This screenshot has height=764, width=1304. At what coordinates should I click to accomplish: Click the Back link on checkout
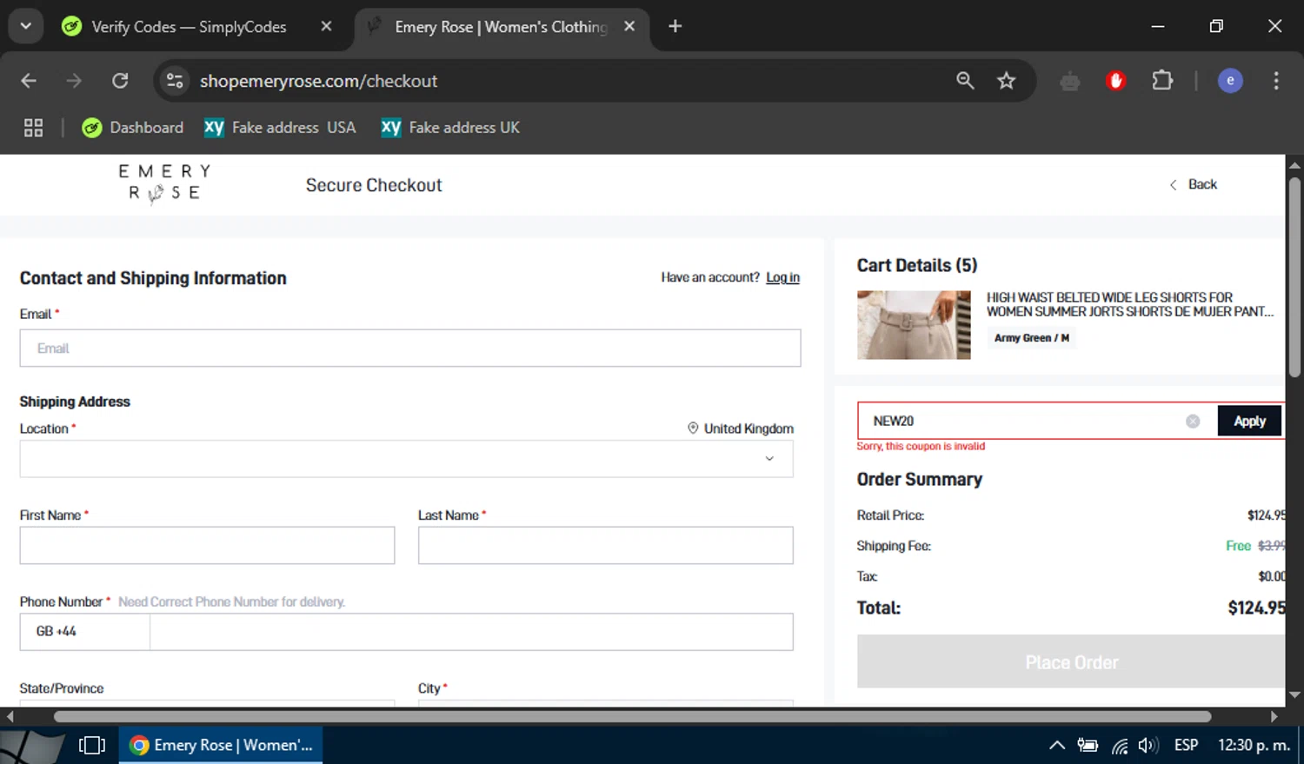(x=1194, y=184)
